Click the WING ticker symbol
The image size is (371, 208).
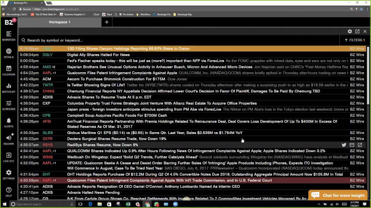48,157
